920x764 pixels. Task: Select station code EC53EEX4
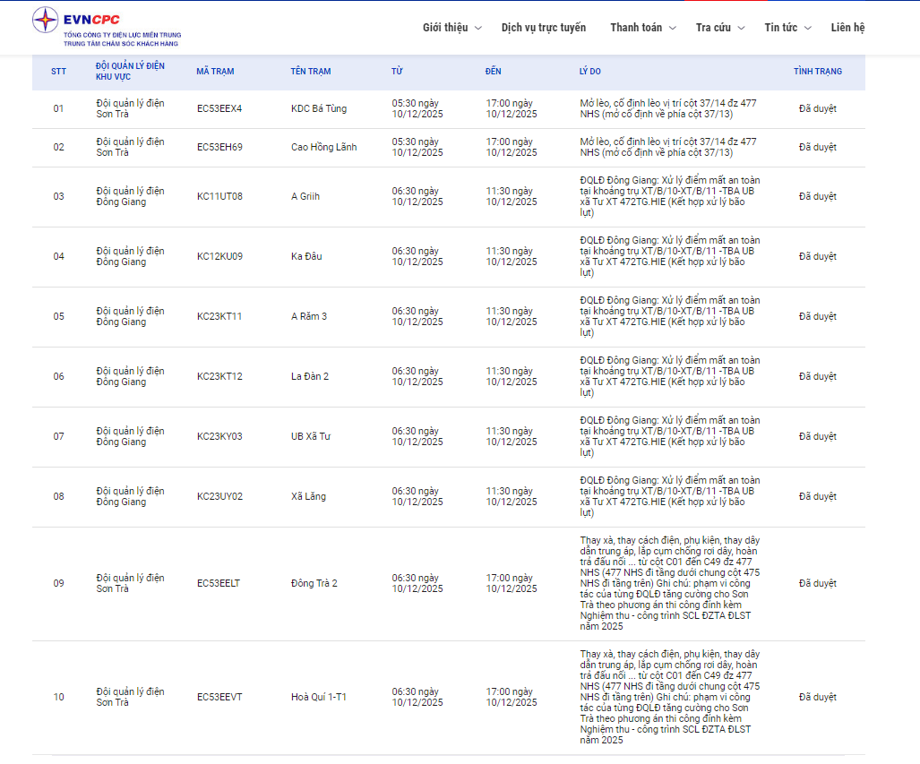coord(219,109)
